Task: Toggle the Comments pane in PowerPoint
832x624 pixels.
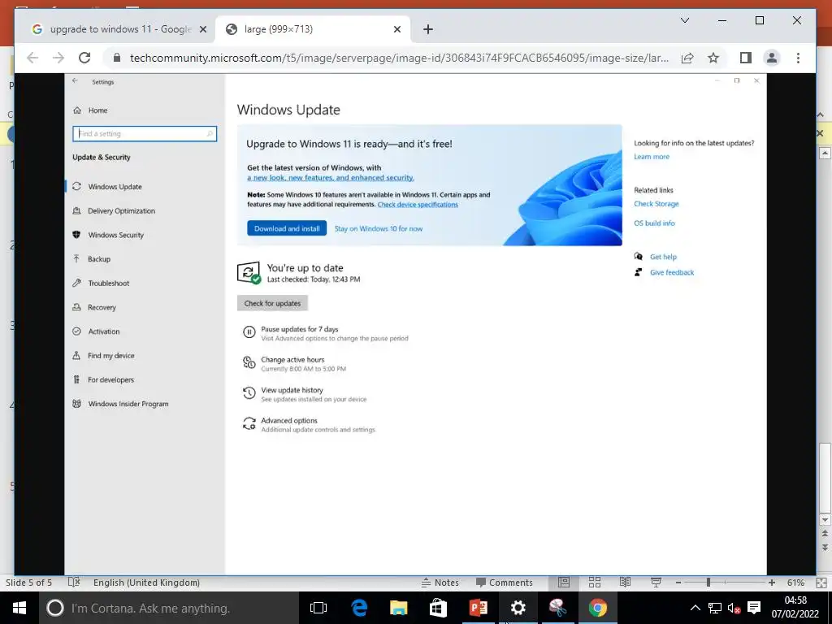Action: 504,583
